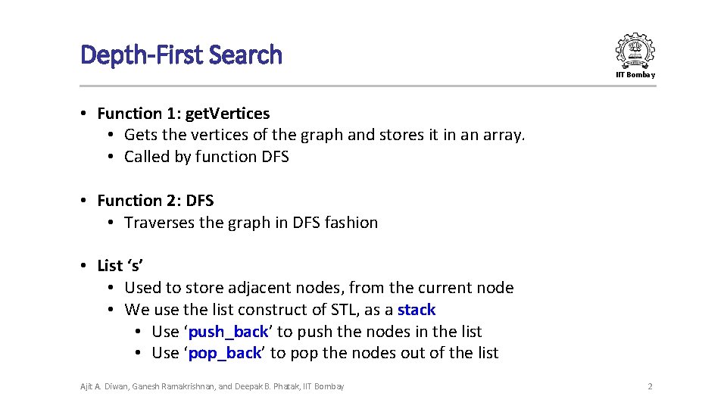Click the IIT Bombay gear logo

click(635, 50)
